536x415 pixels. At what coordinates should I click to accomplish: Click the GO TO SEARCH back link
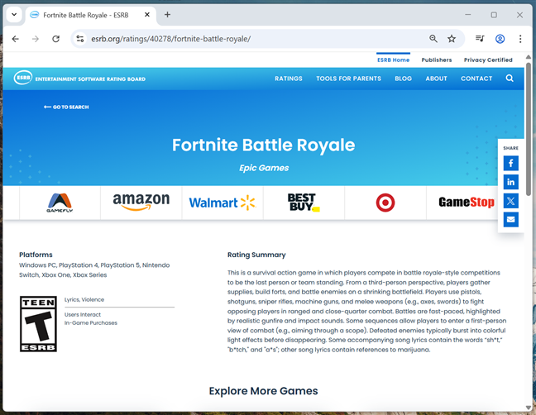click(66, 107)
